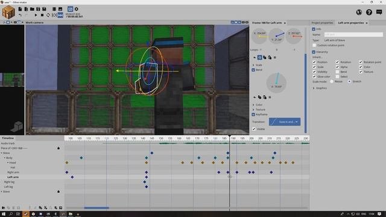Add new folder in timeline toolbar
The width and height of the screenshot is (386, 217).
[4, 207]
